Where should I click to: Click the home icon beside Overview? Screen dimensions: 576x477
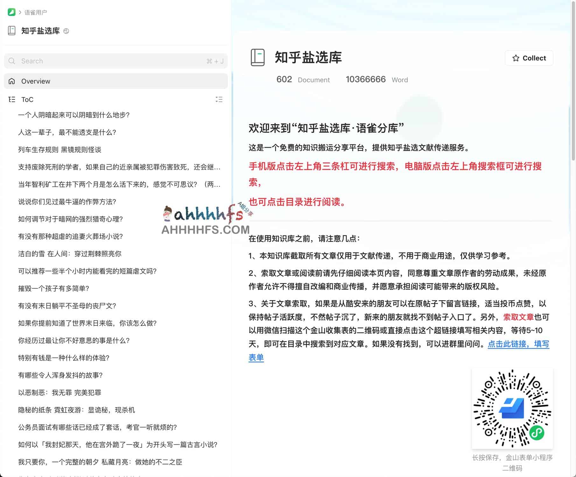click(12, 81)
